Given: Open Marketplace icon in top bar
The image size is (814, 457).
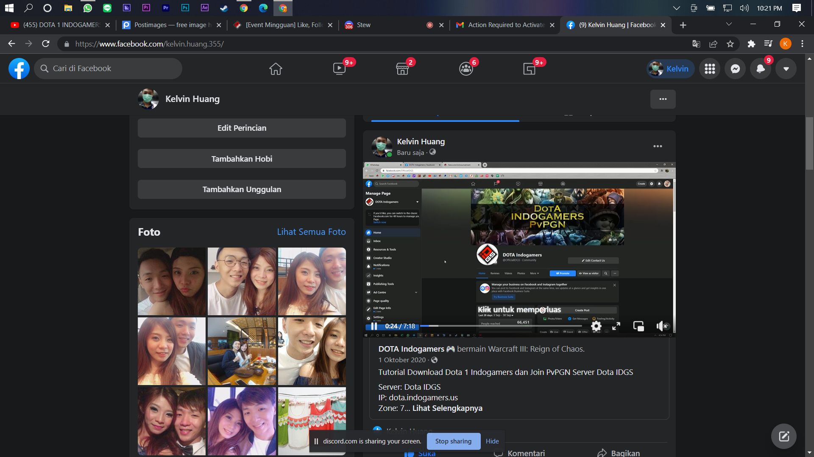Looking at the screenshot, I should pyautogui.click(x=402, y=69).
